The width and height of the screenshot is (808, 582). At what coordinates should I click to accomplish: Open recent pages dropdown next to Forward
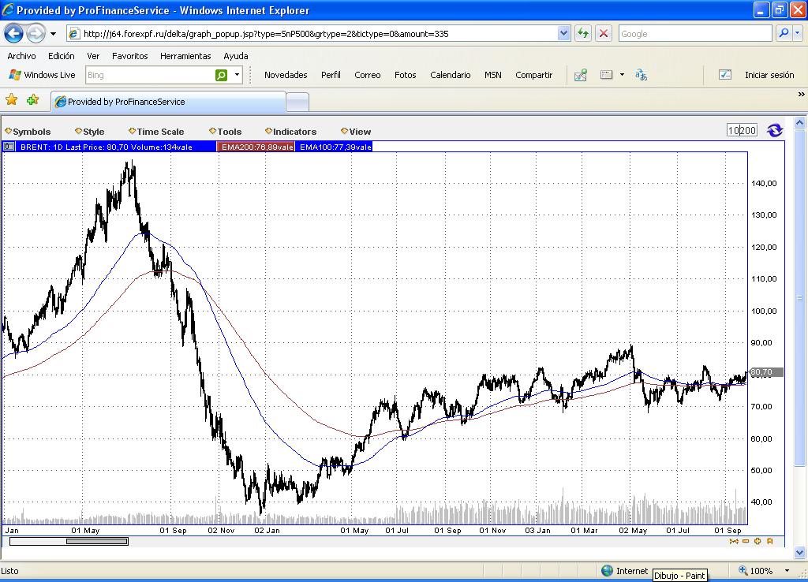coord(53,34)
